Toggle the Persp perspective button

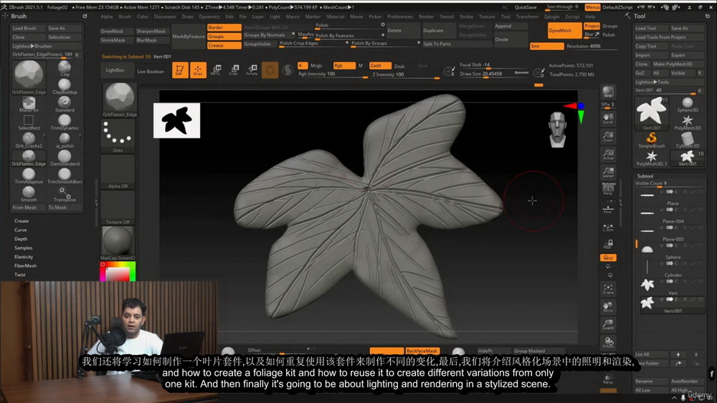coord(608,188)
